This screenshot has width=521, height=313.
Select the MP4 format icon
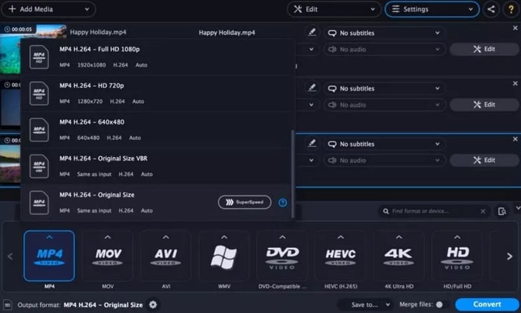[x=49, y=256]
